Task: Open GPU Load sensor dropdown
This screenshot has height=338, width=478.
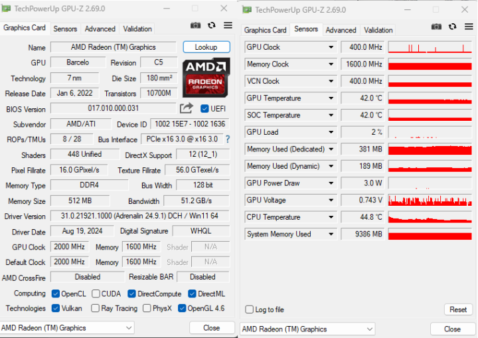Action: click(331, 132)
